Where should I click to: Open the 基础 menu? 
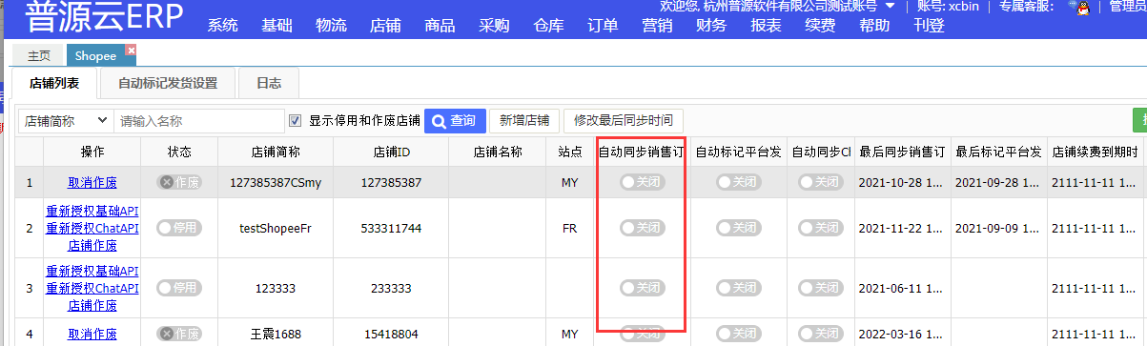(x=277, y=26)
